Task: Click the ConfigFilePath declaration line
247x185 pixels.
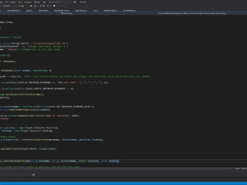Action: click(x=34, y=43)
